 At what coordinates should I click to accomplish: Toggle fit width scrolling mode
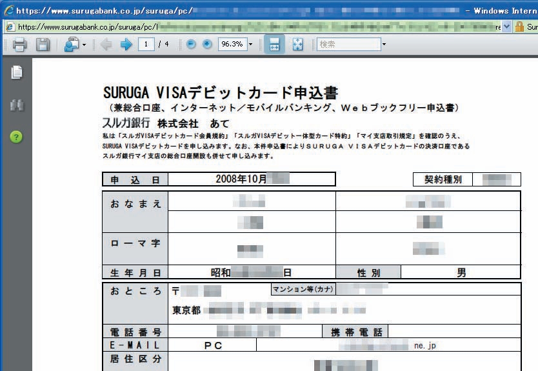(274, 45)
